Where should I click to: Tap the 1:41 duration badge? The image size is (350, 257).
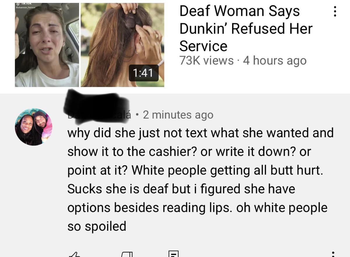(x=144, y=73)
